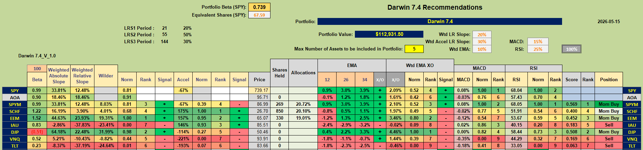
Task: Click the Portfolio Value cell $112,931.50
Action: pyautogui.click(x=389, y=34)
